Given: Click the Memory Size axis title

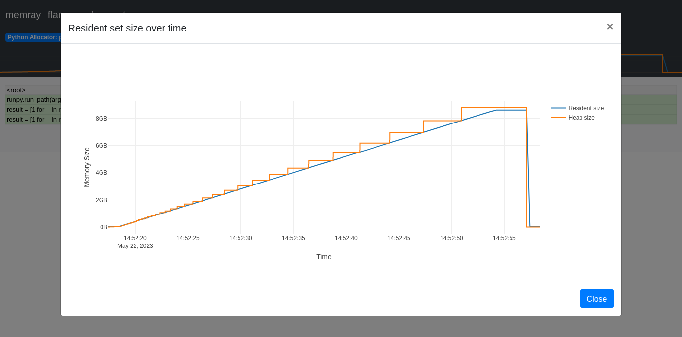Looking at the screenshot, I should (x=87, y=167).
